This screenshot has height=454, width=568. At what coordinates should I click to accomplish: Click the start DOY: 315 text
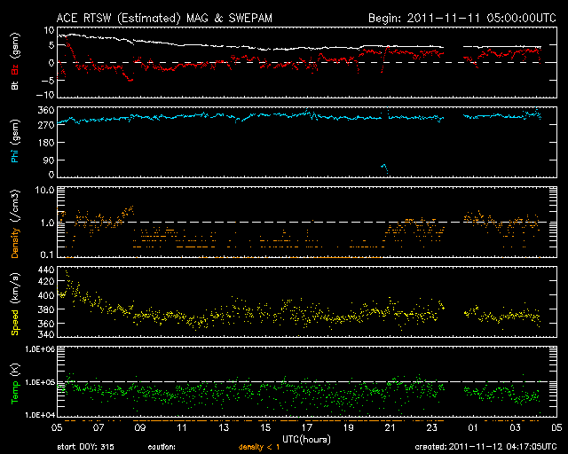(86, 447)
